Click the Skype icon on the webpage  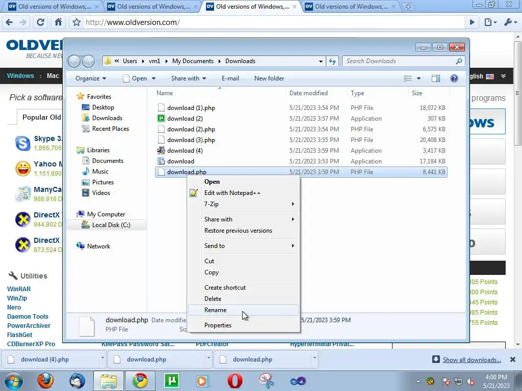pyautogui.click(x=23, y=143)
